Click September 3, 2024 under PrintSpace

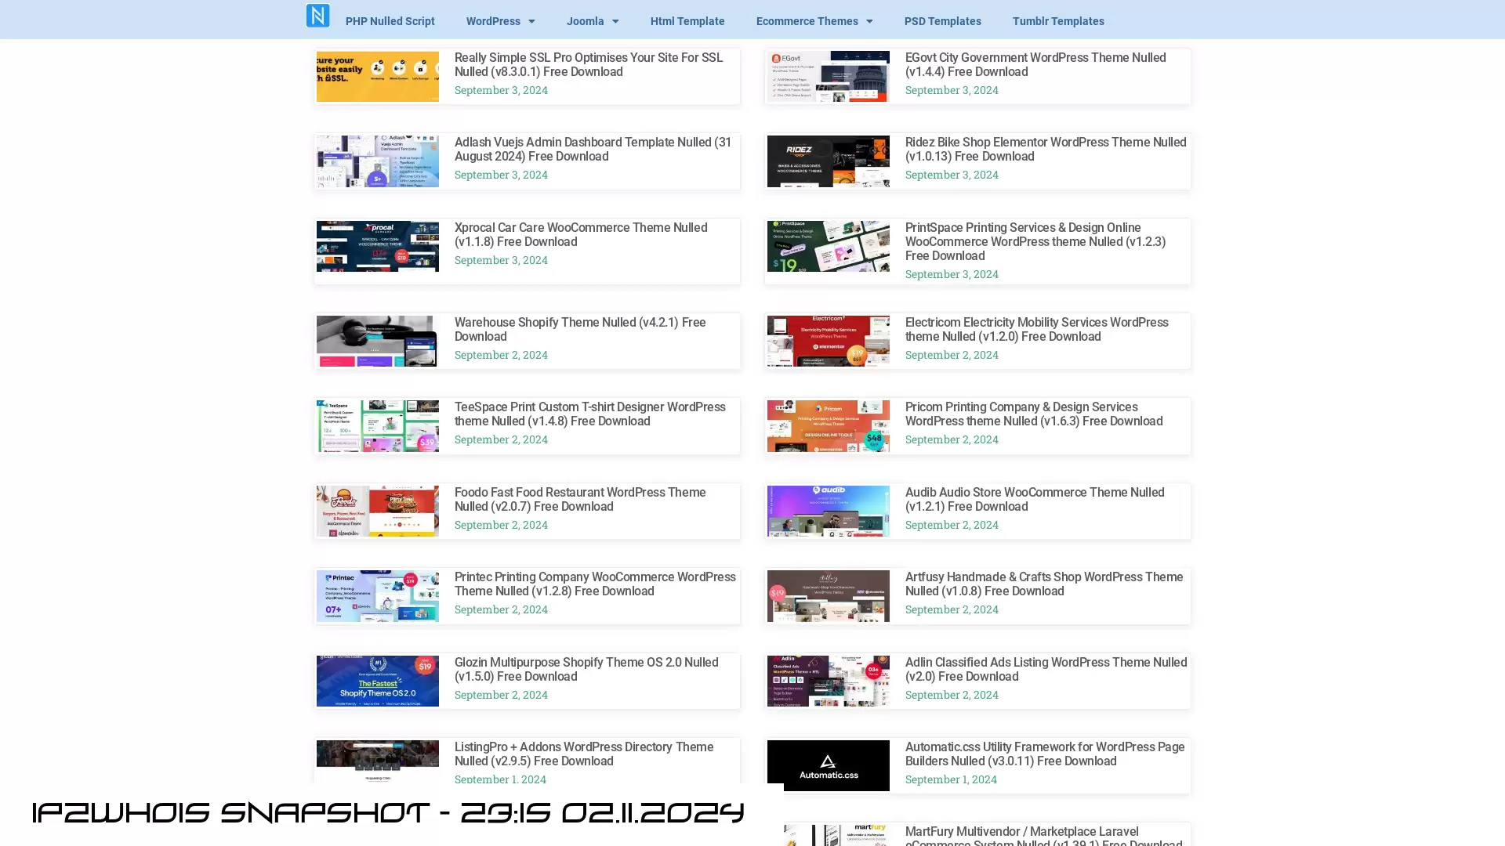(x=952, y=274)
